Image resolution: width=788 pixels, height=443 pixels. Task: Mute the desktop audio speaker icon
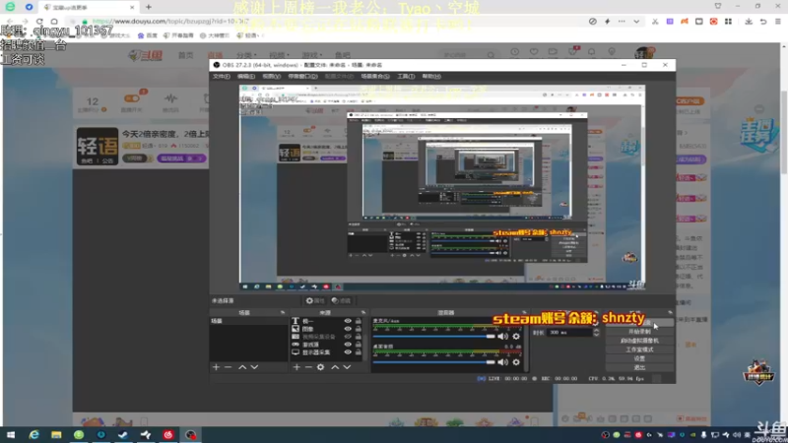[x=502, y=362]
